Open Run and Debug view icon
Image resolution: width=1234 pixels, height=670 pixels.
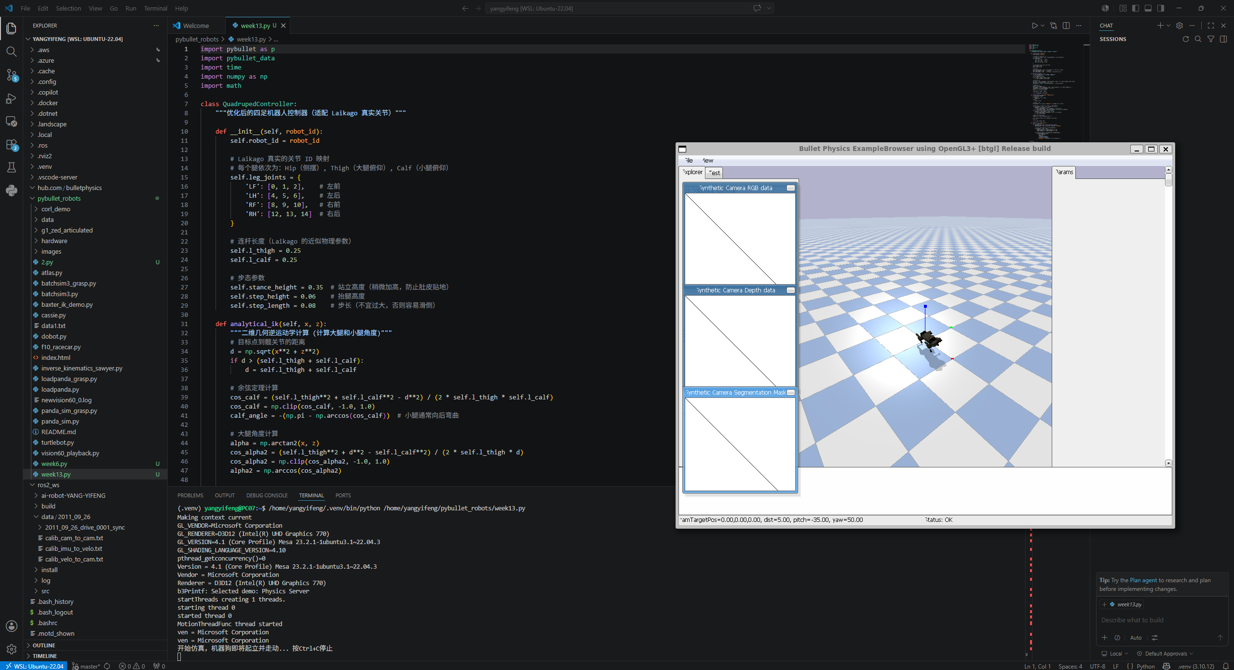12,98
